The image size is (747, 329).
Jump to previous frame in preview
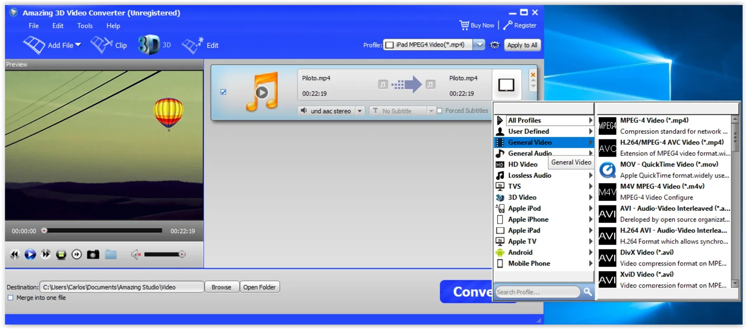click(14, 255)
